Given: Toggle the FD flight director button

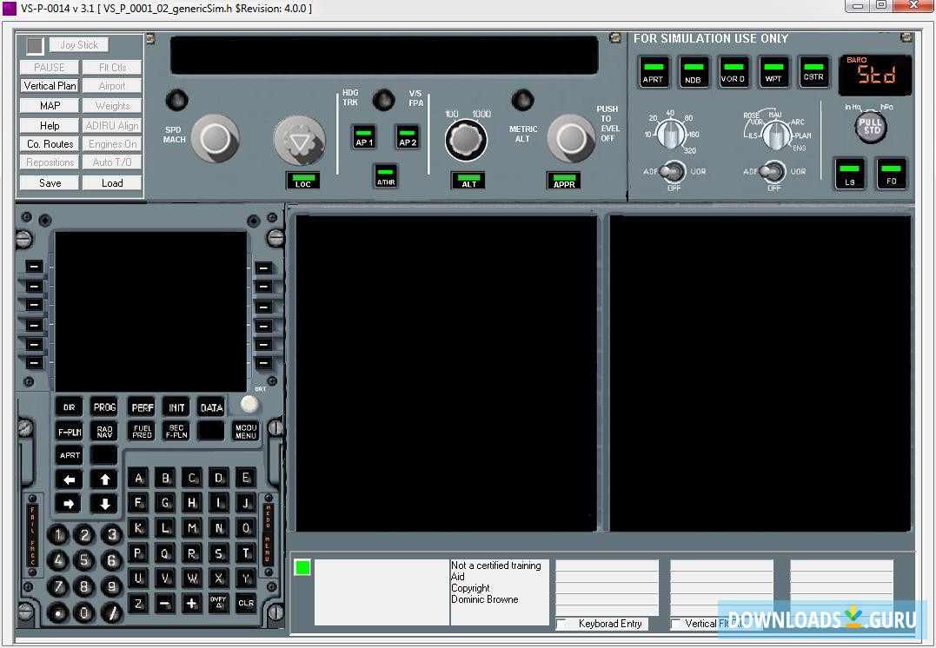Looking at the screenshot, I should coord(891,173).
